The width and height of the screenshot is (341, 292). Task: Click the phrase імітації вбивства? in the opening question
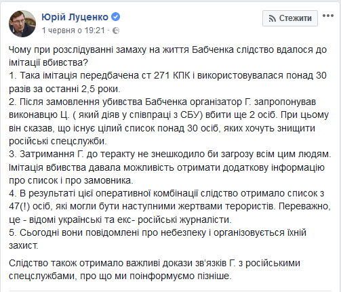[x=48, y=62]
